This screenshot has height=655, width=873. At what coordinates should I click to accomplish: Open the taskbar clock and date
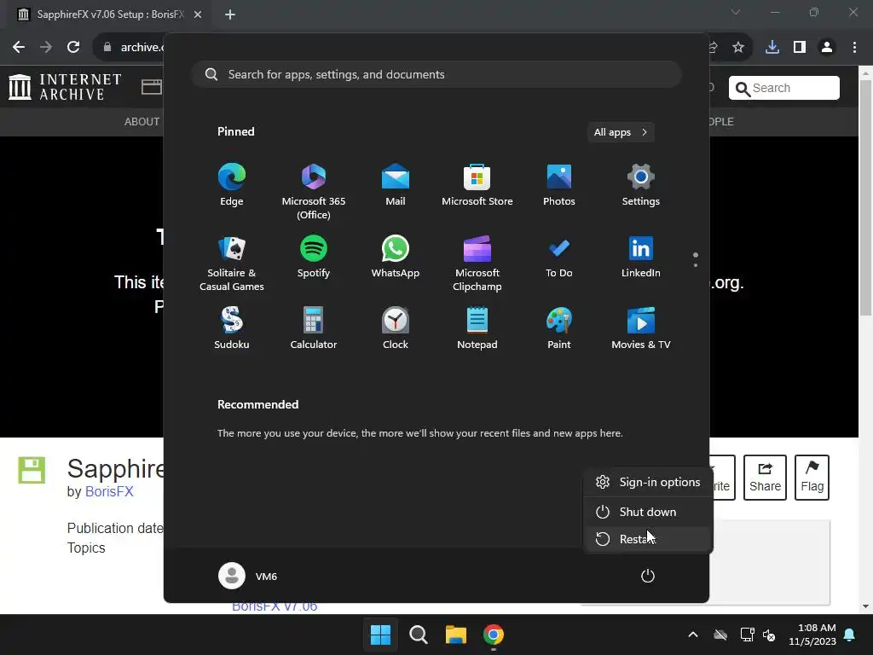(x=812, y=635)
